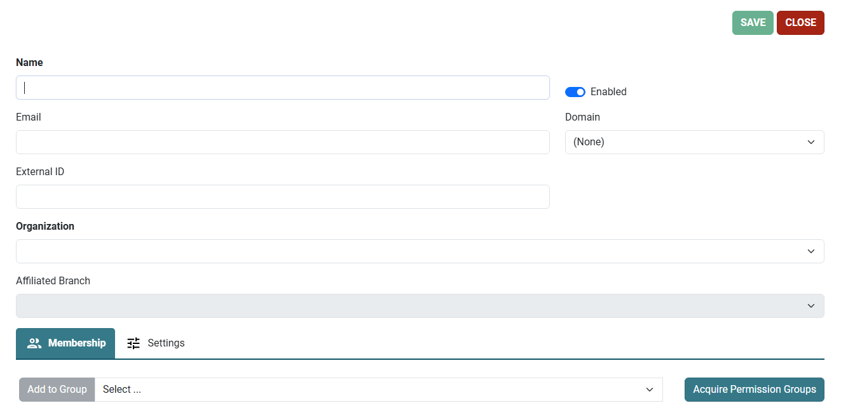The image size is (841, 415).
Task: Click the External ID label
Action: coord(40,172)
